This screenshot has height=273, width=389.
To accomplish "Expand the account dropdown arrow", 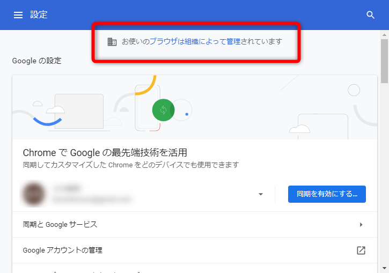I will (260, 194).
